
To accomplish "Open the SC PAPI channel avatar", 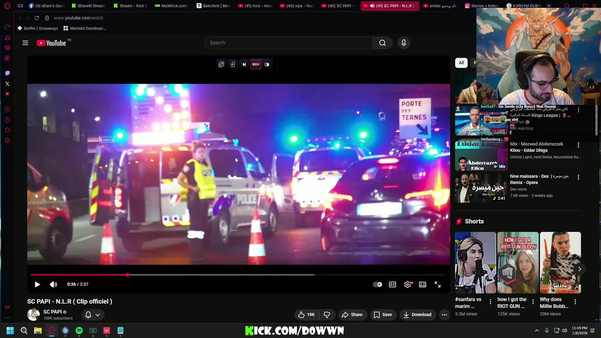I will (x=33, y=315).
